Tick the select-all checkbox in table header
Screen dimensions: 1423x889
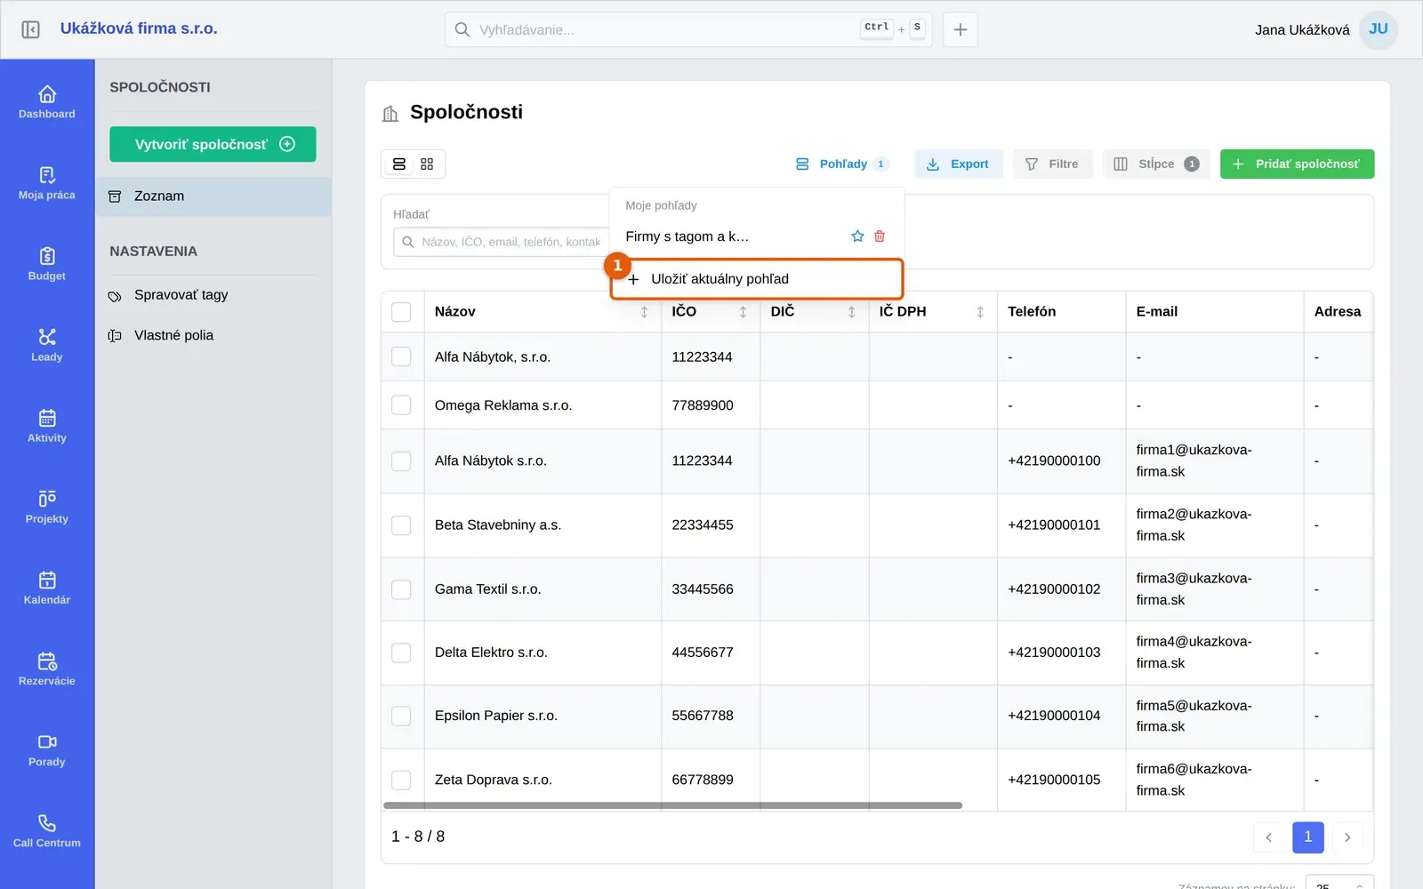pos(401,312)
